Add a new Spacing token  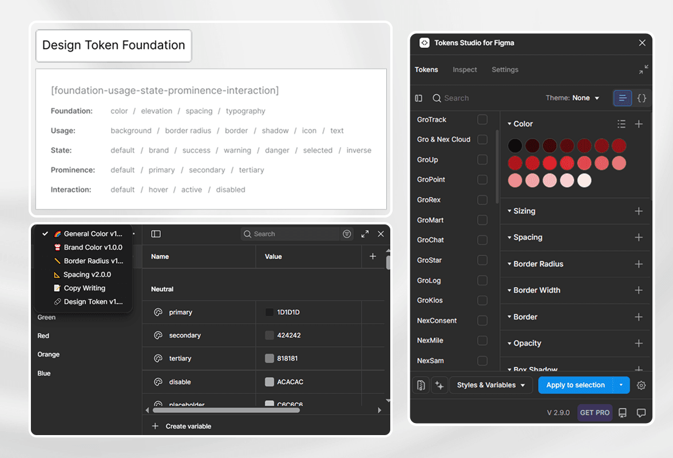point(639,238)
